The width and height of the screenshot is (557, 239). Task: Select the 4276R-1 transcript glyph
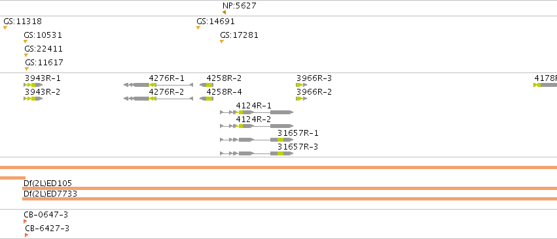tap(158, 85)
